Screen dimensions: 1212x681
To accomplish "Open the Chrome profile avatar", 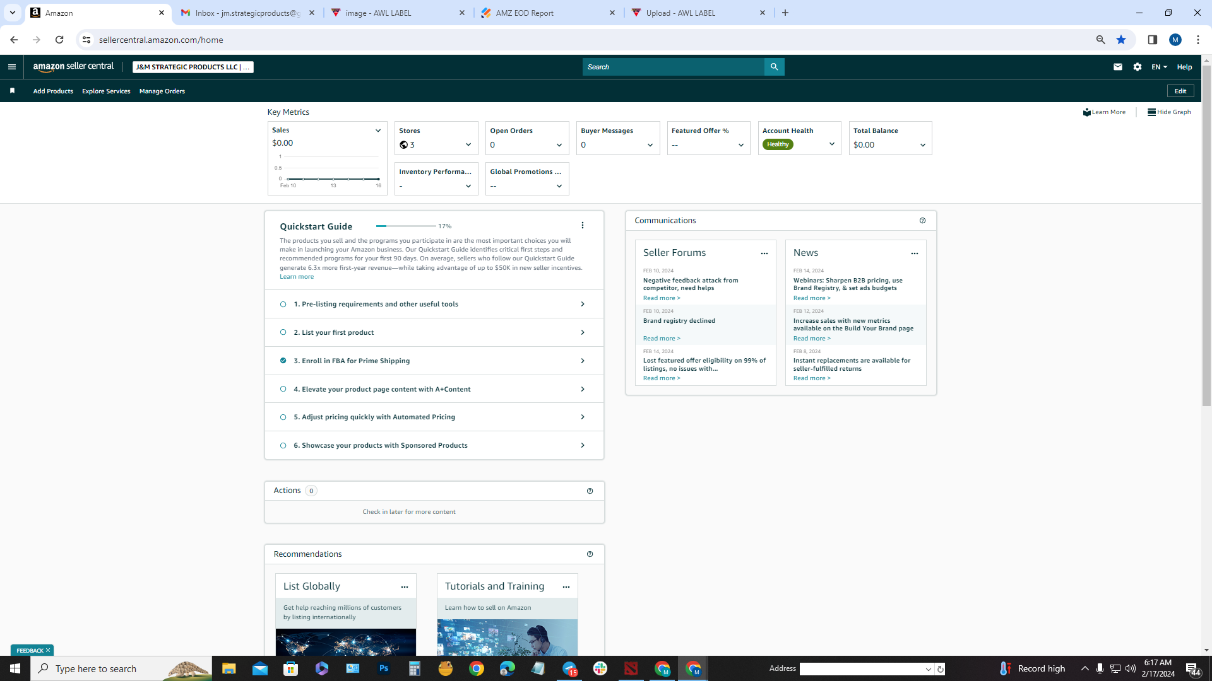I will click(x=1175, y=40).
